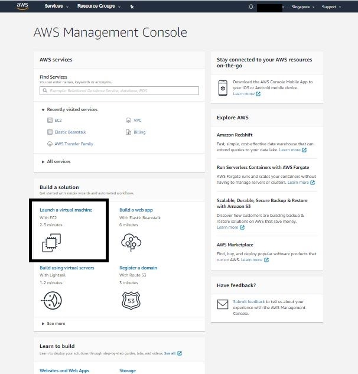358x374 pixels.
Task: Click the 'With Lightsail' text
Action: click(53, 275)
